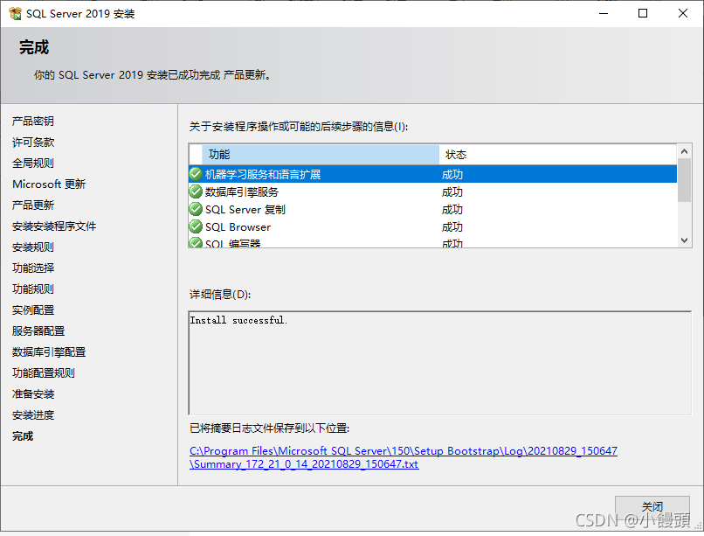Close the setup window with the X

click(x=682, y=13)
